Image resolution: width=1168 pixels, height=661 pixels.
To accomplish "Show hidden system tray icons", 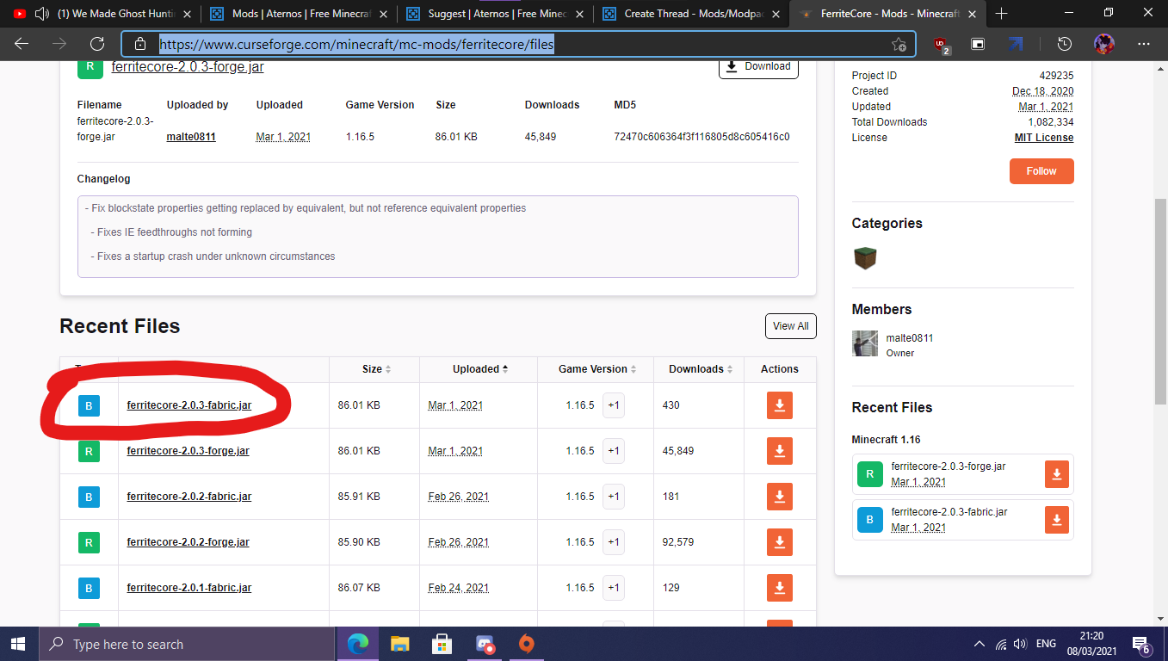I will 979,644.
